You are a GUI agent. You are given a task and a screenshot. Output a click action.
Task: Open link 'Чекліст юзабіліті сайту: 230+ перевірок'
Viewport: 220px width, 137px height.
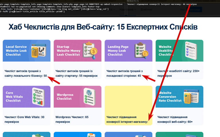pos(178,73)
